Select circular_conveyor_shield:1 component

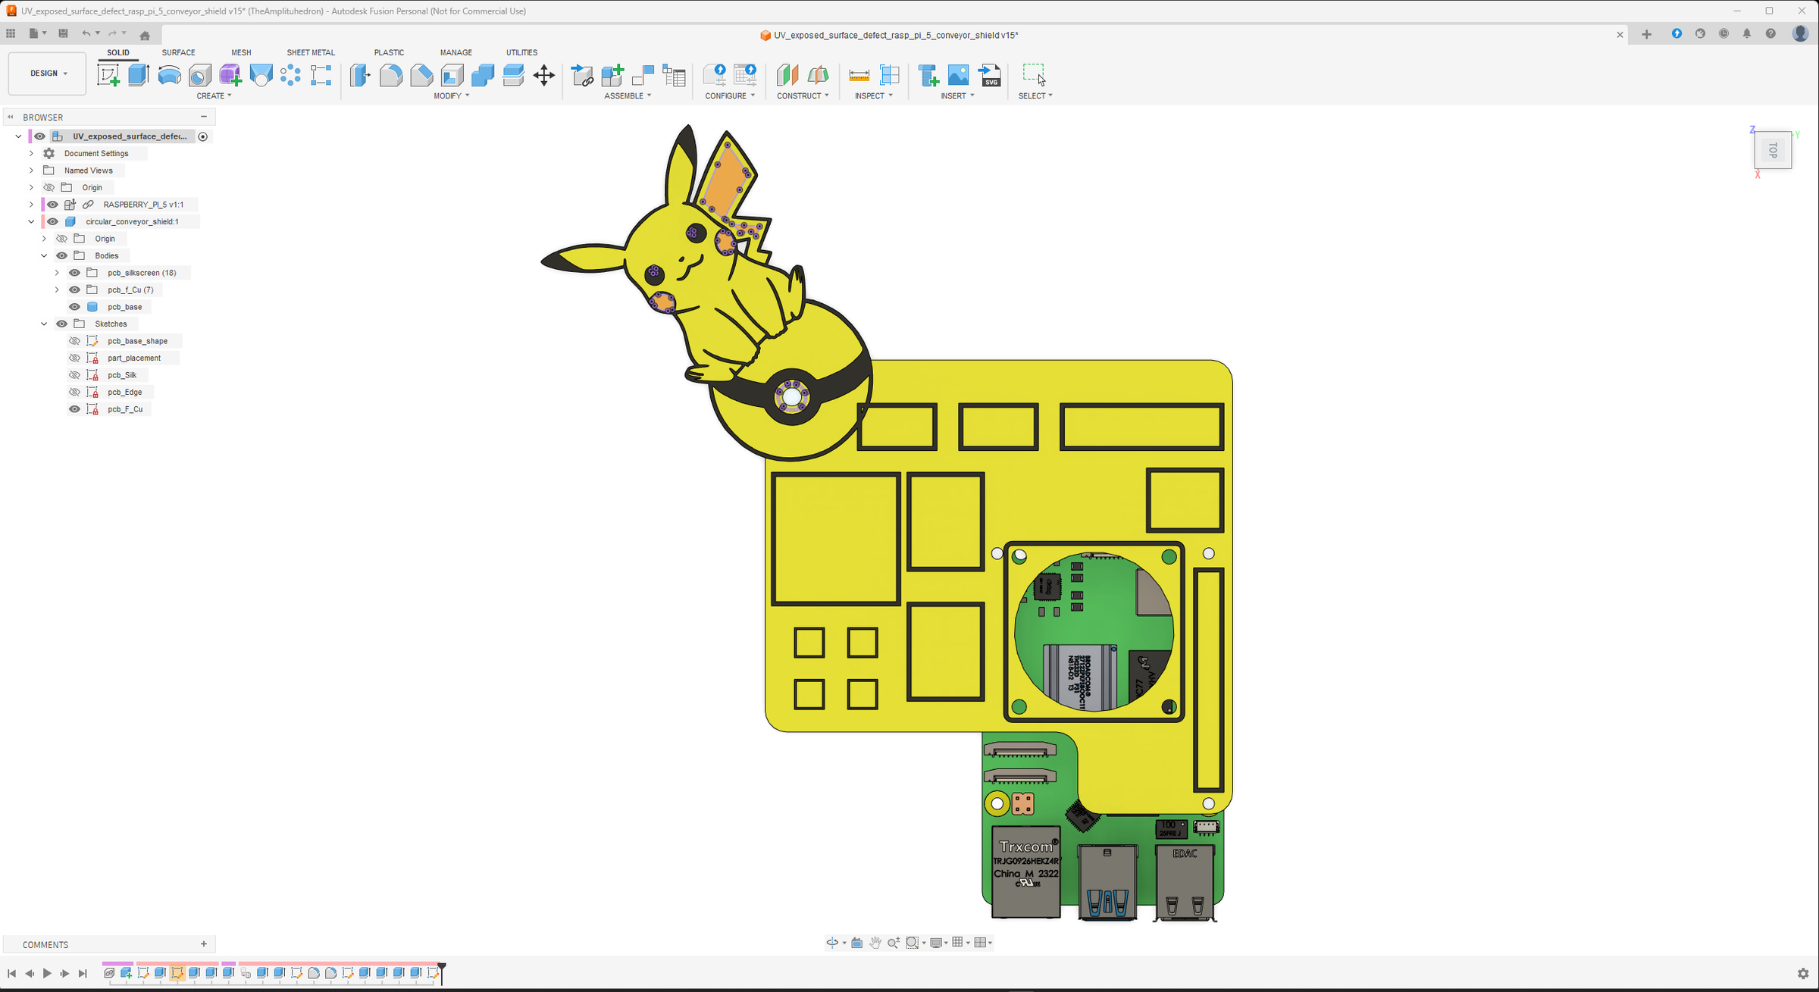tap(132, 221)
